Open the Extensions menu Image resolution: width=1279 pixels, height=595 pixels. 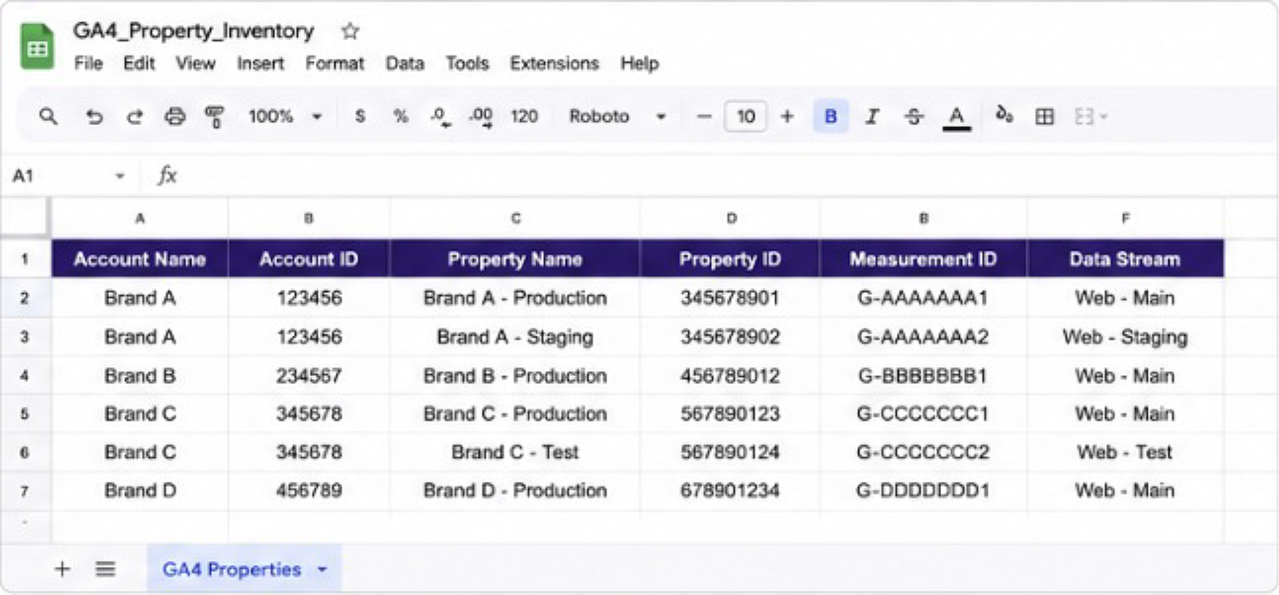pyautogui.click(x=554, y=63)
